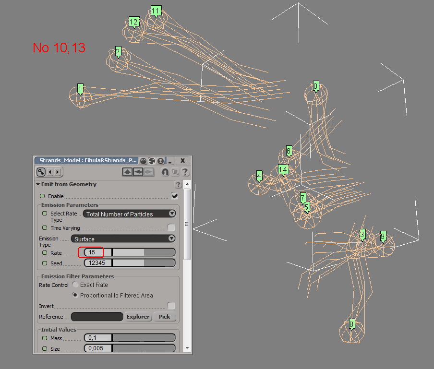The width and height of the screenshot is (434, 369).
Task: Check the Invert checkbox
Action: tap(171, 306)
